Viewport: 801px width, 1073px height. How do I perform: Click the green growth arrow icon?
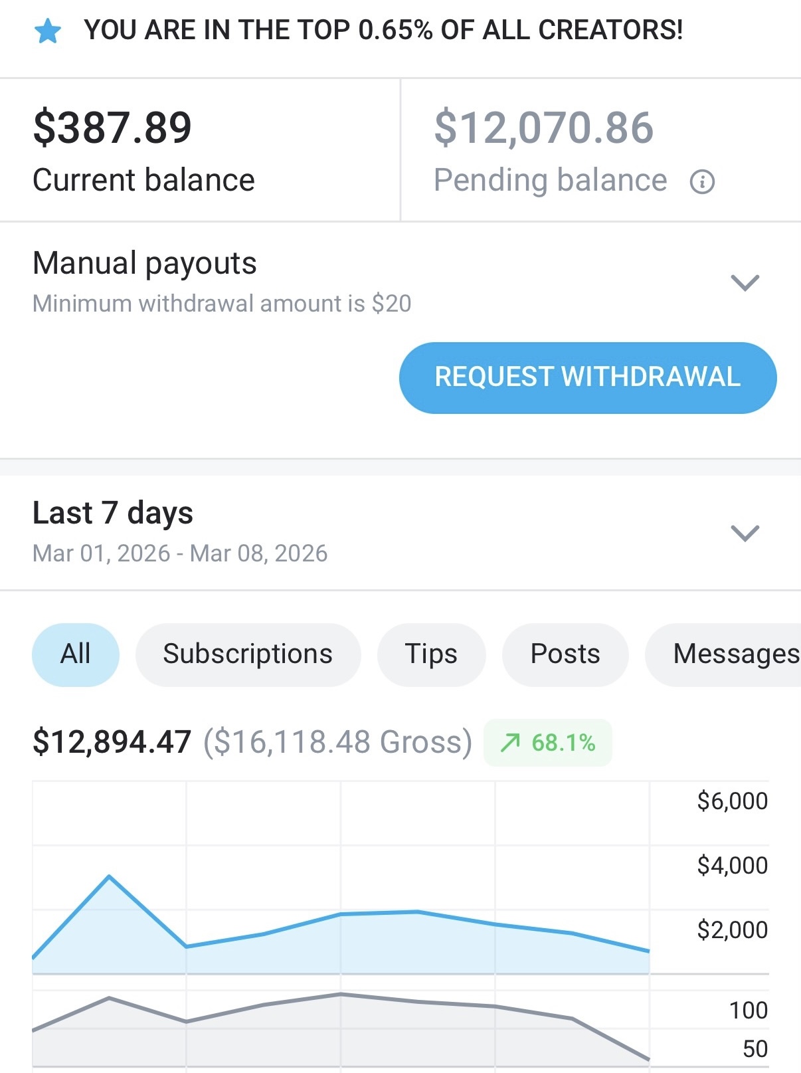510,742
